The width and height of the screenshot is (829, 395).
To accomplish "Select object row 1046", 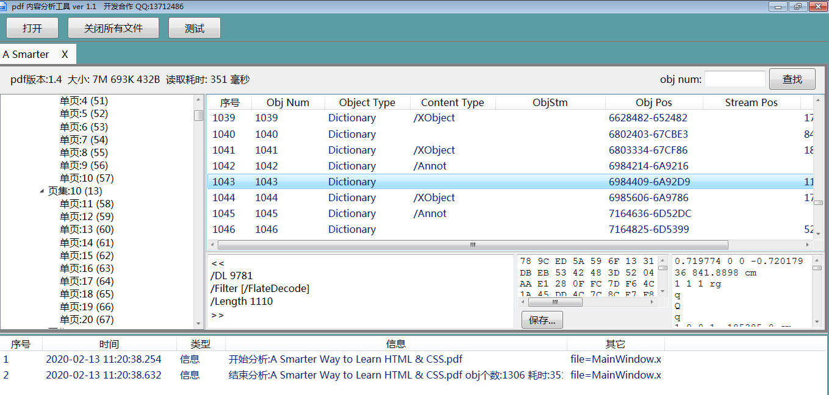I will (x=510, y=229).
